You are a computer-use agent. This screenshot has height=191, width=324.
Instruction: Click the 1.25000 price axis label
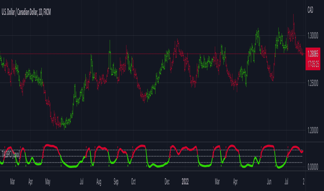click(x=313, y=83)
